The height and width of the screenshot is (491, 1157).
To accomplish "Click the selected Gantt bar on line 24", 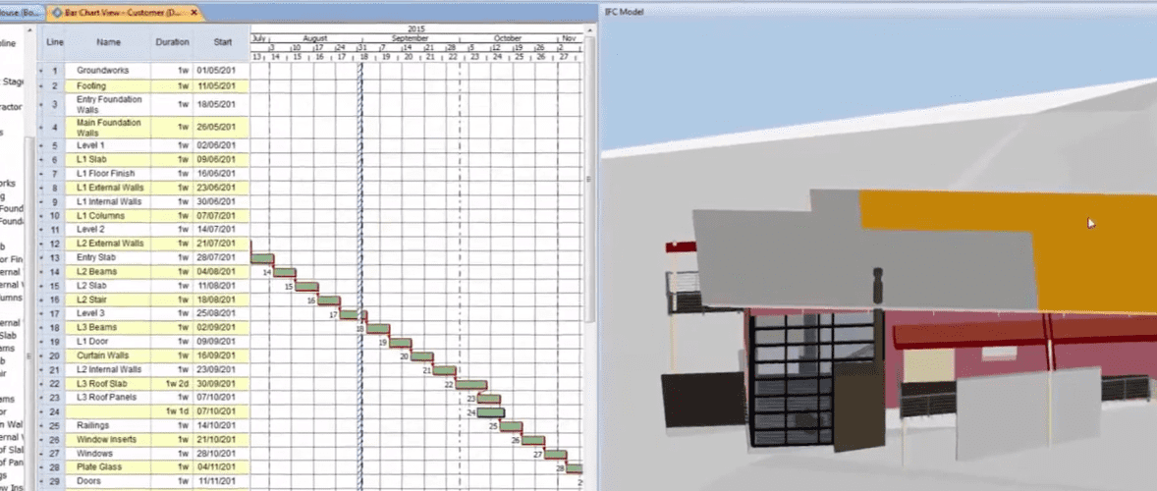I will tap(490, 412).
